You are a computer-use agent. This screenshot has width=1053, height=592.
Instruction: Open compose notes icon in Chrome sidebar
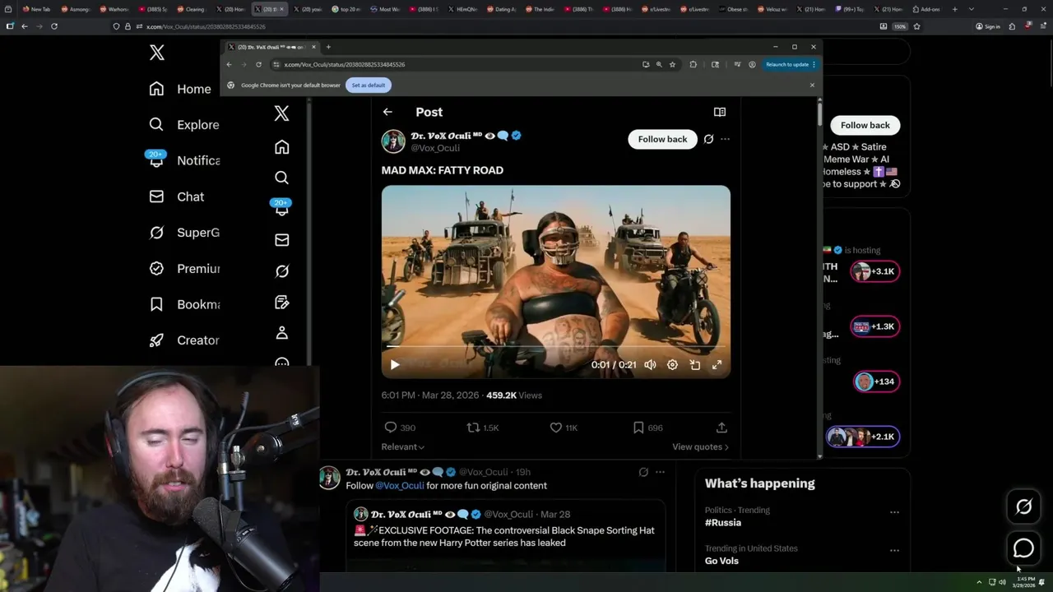pyautogui.click(x=281, y=302)
